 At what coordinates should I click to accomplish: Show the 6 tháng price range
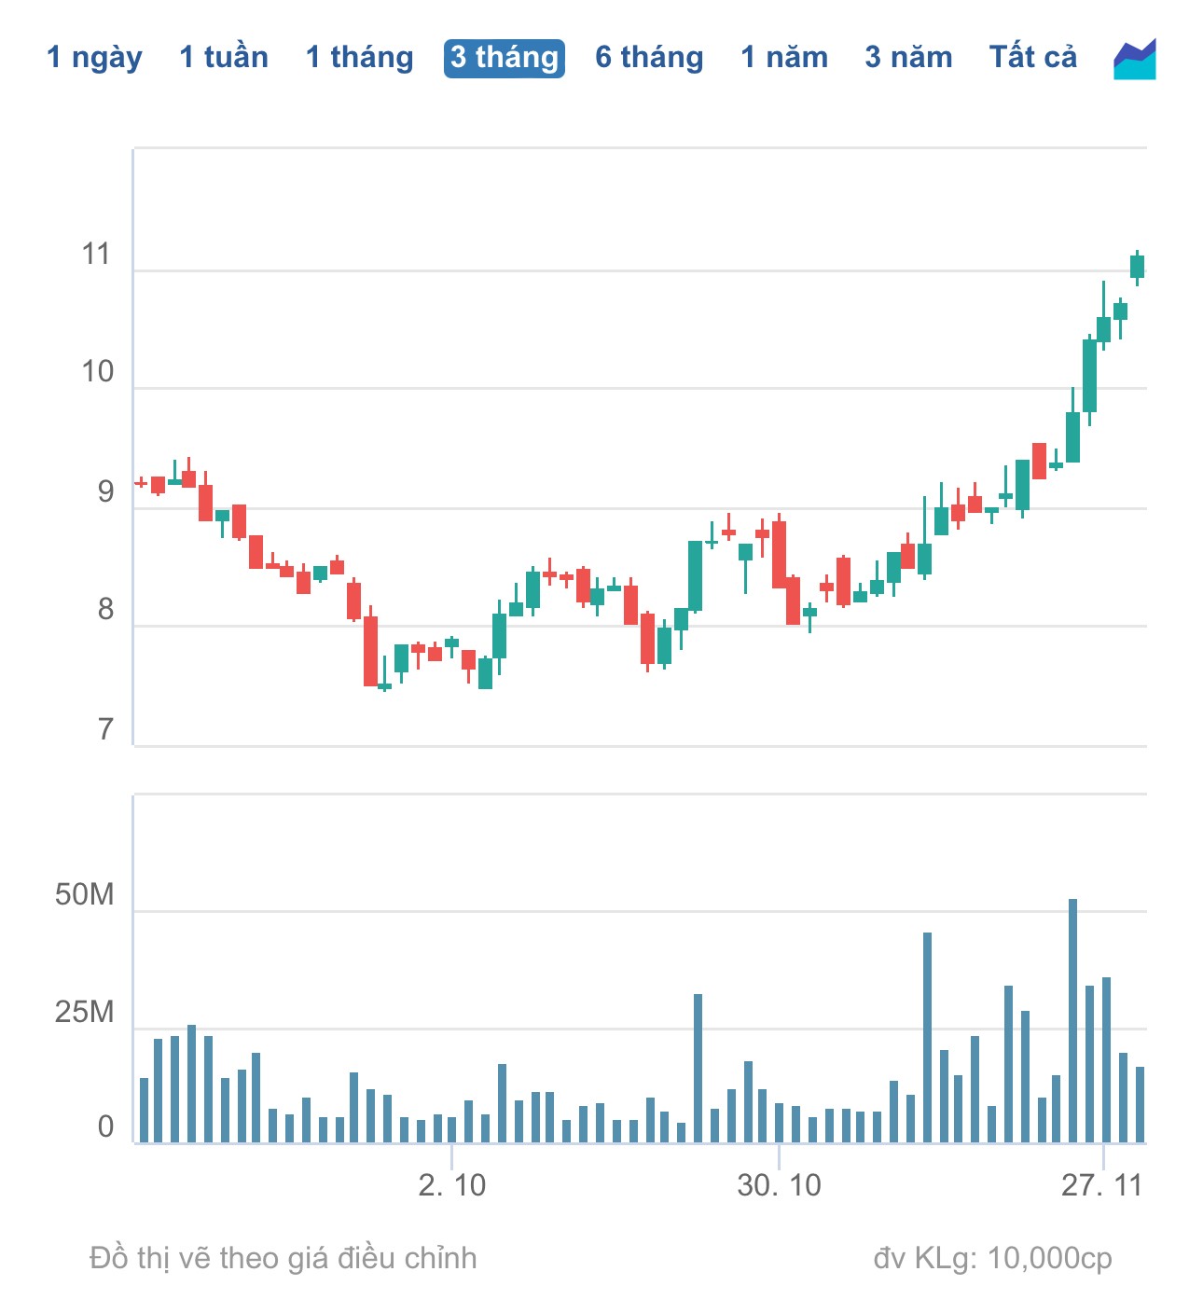tap(649, 58)
